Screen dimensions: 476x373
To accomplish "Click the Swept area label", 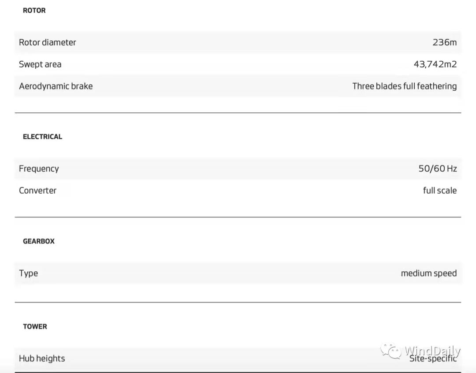I will tap(40, 64).
